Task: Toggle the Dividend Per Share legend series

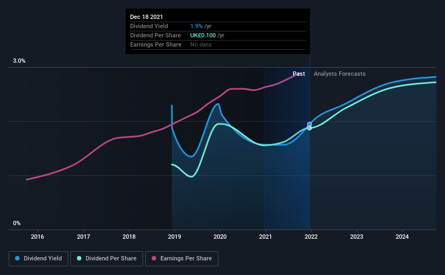Action: [107, 259]
